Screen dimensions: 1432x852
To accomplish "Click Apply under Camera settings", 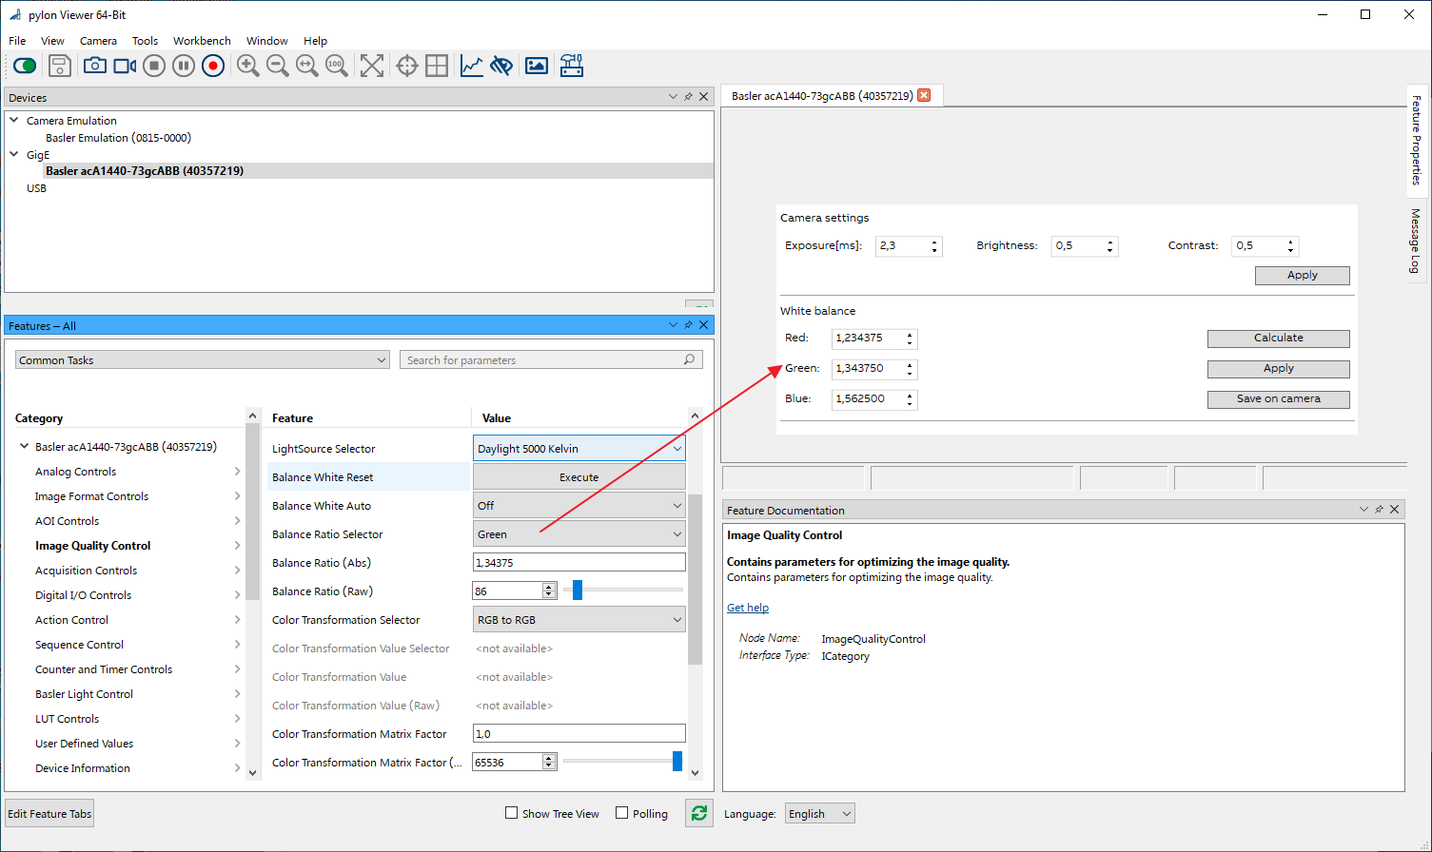I will click(1303, 276).
